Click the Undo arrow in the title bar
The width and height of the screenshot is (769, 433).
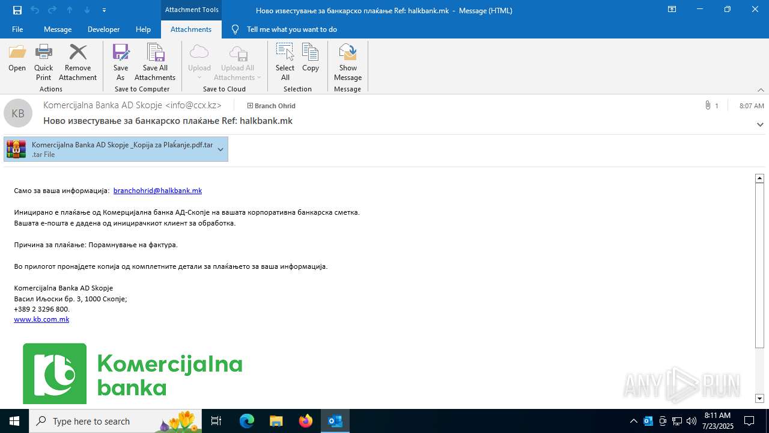pyautogui.click(x=35, y=10)
